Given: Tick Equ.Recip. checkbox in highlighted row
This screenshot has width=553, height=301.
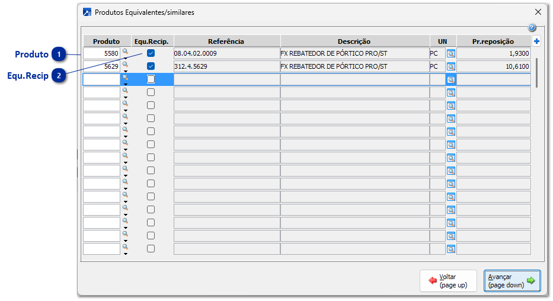Looking at the screenshot, I should (x=151, y=79).
